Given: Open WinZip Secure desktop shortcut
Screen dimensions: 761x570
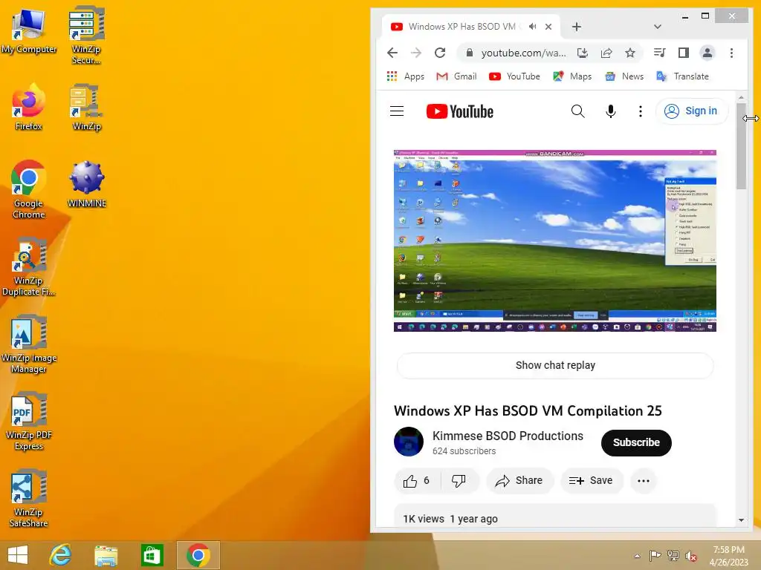Looking at the screenshot, I should click(x=86, y=35).
